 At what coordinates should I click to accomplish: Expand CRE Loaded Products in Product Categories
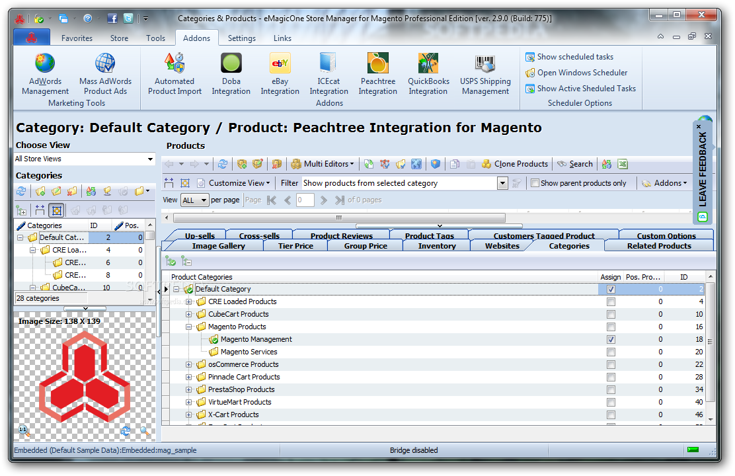(x=188, y=302)
